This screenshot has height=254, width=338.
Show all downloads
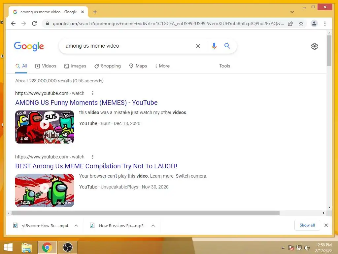pyautogui.click(x=307, y=225)
